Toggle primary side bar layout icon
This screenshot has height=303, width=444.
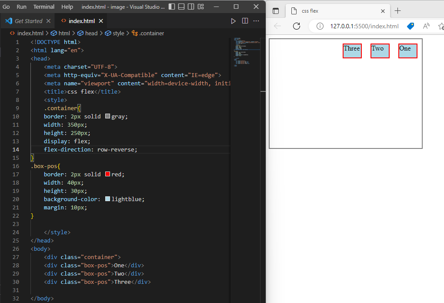[x=172, y=7]
